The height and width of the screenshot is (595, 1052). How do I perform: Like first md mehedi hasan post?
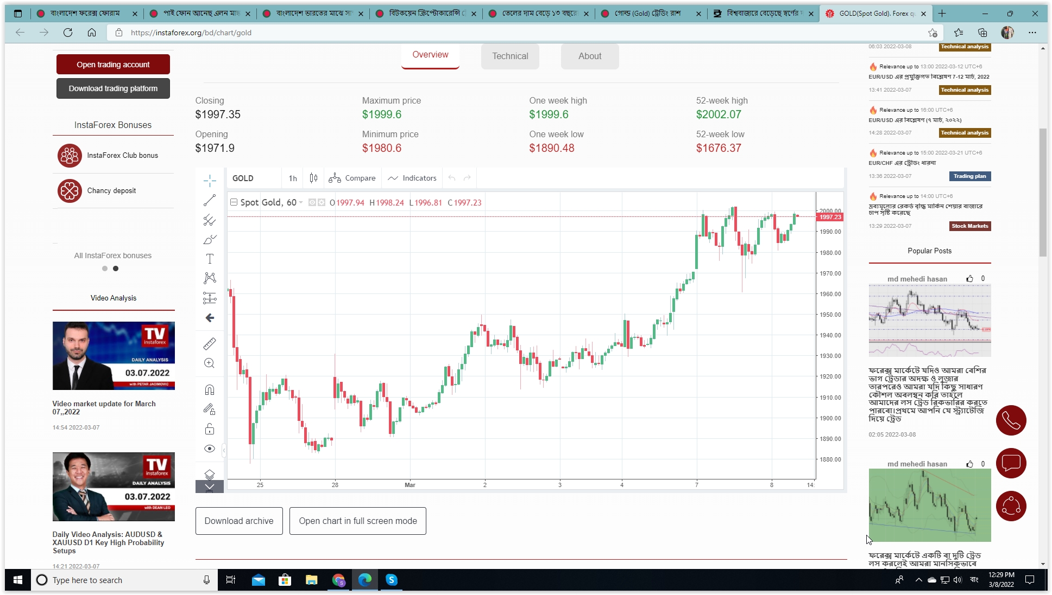click(969, 279)
